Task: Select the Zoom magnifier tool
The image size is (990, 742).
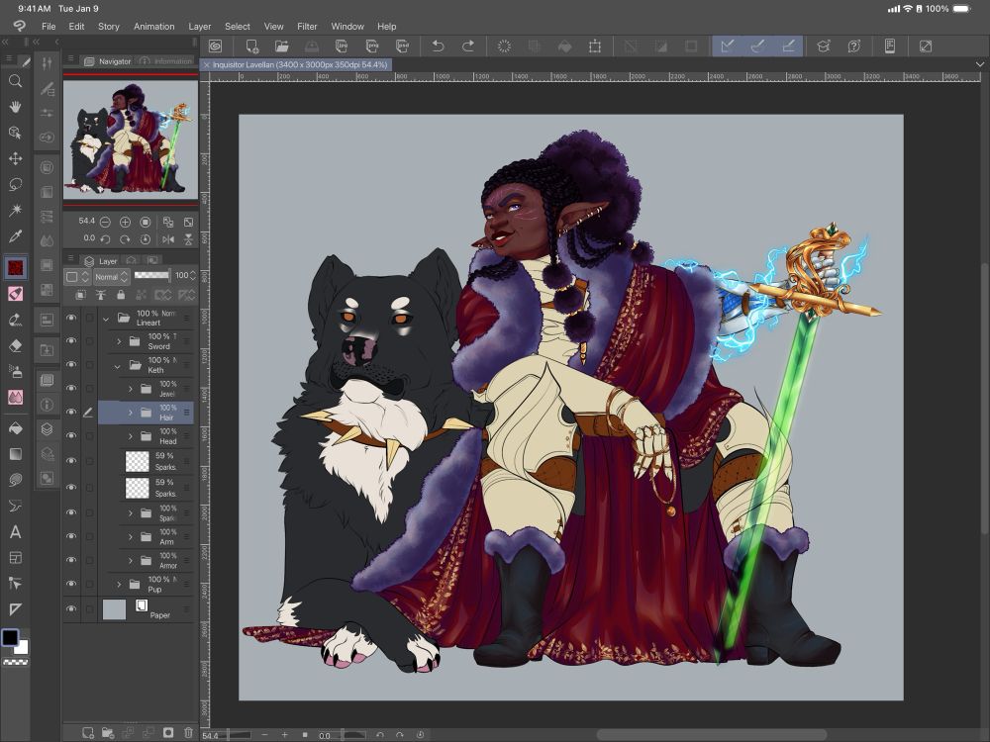Action: (x=15, y=81)
